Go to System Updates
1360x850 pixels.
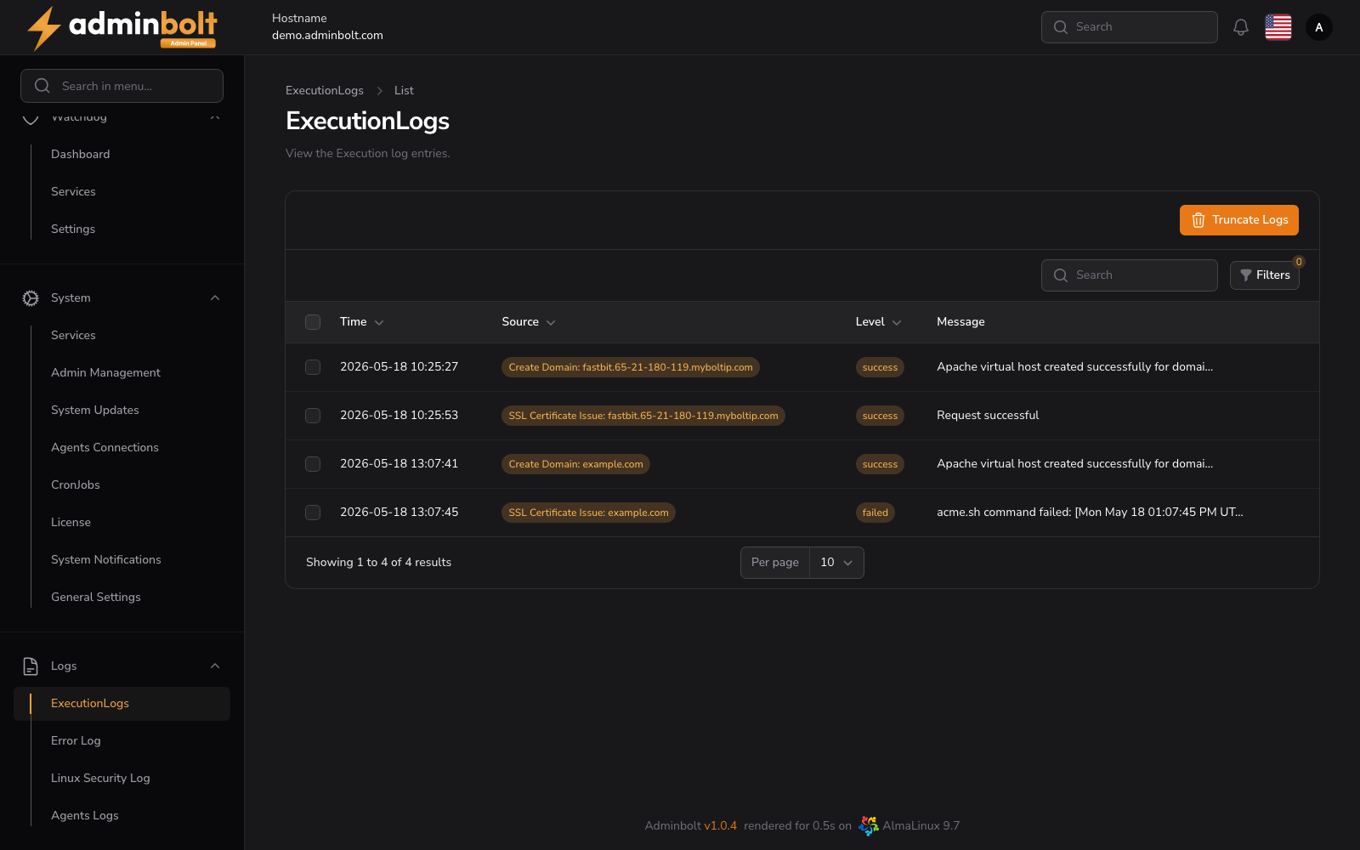(95, 411)
